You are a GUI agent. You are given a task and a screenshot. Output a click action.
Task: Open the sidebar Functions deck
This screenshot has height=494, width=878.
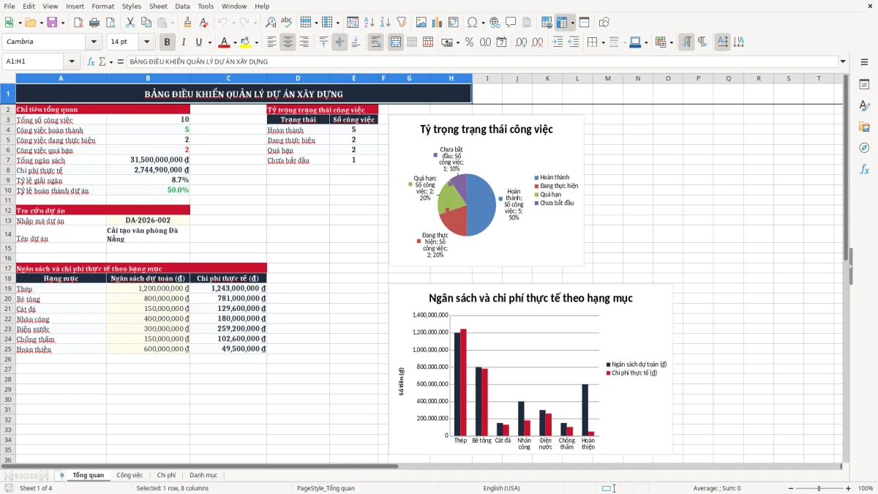pyautogui.click(x=864, y=169)
